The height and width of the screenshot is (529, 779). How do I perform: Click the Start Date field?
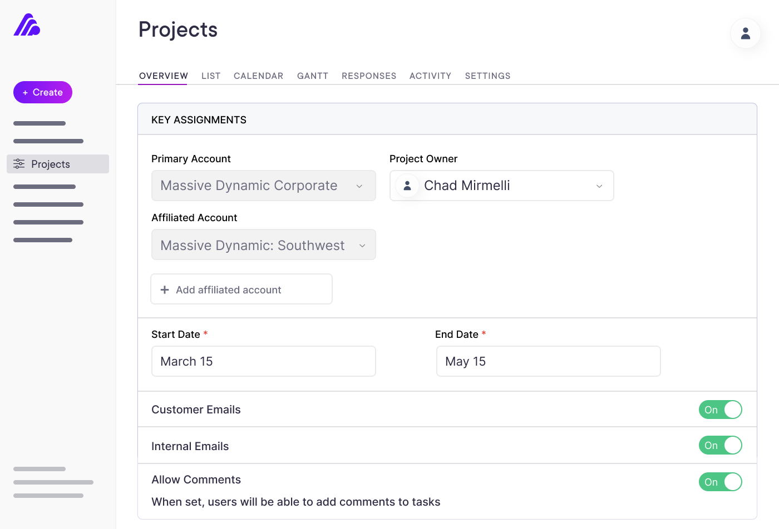[263, 361]
